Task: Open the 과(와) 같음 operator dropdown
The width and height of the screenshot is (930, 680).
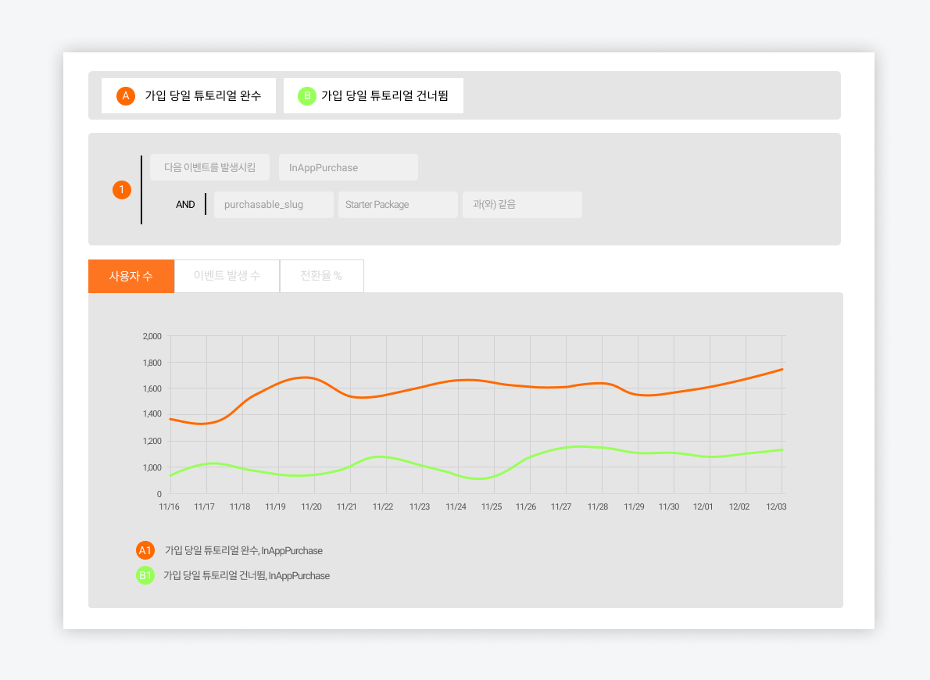Action: (x=522, y=205)
